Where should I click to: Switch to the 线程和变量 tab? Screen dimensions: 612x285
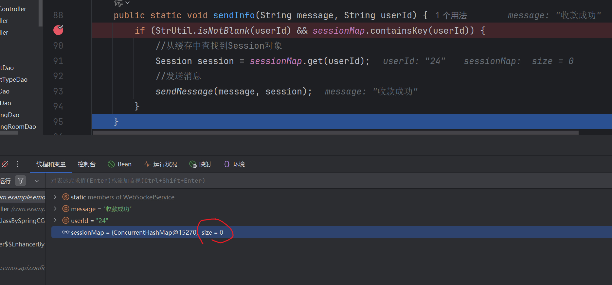51,164
